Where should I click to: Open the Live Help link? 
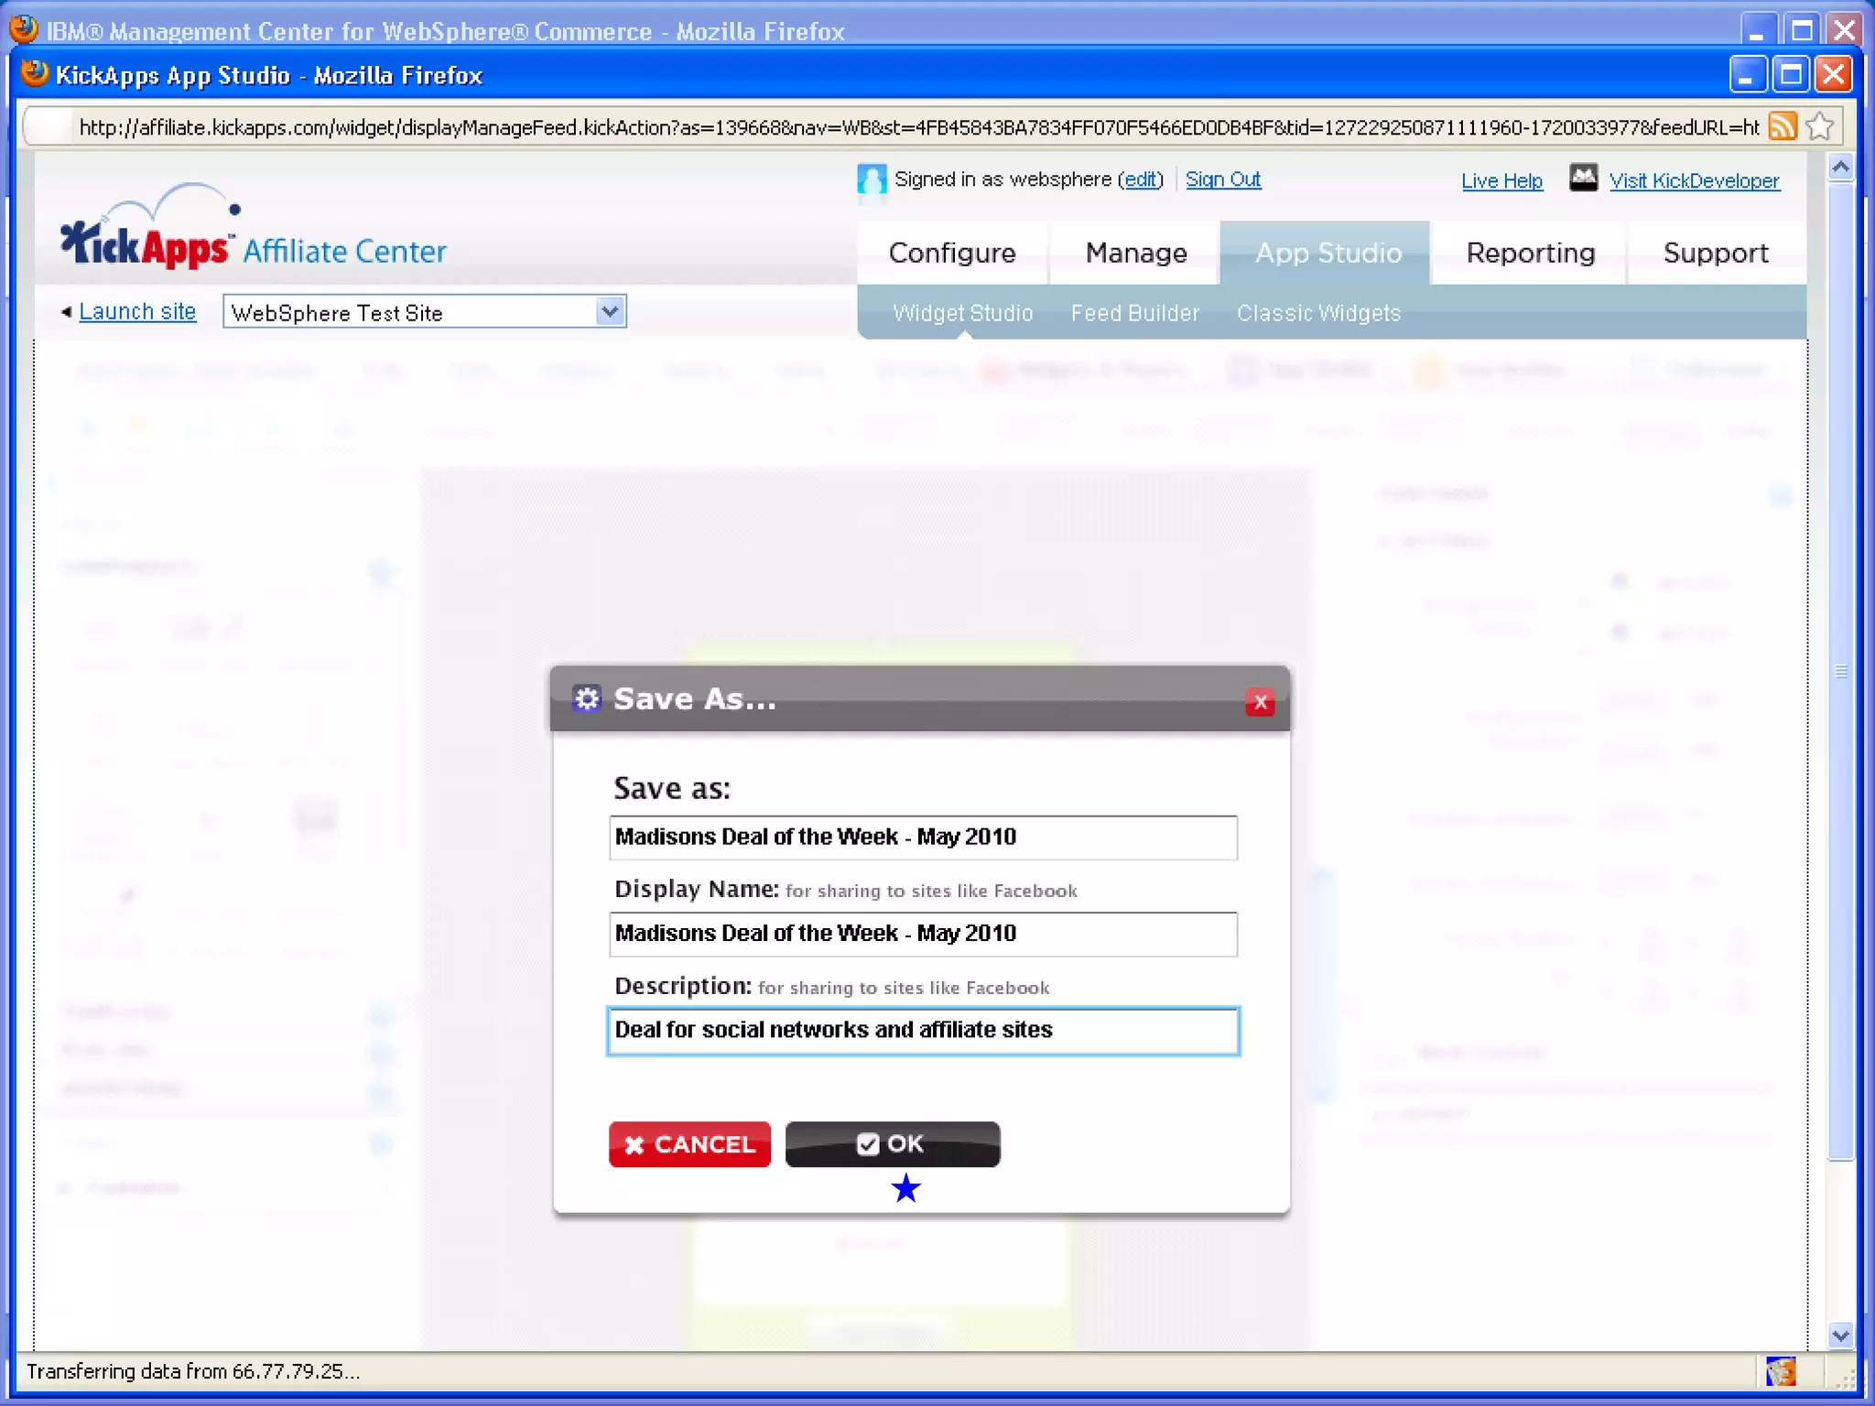coord(1501,181)
